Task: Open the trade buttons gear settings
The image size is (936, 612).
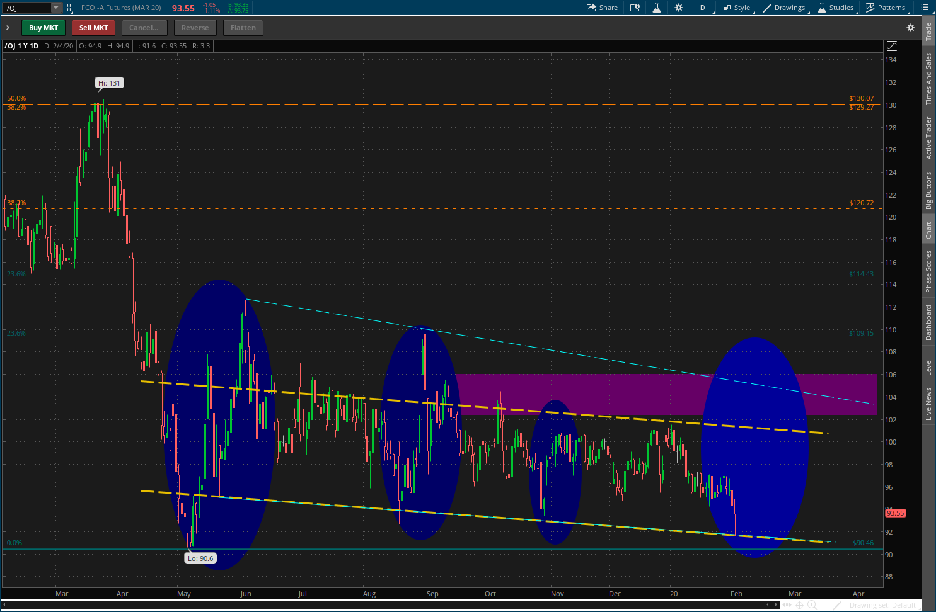Action: 910,28
